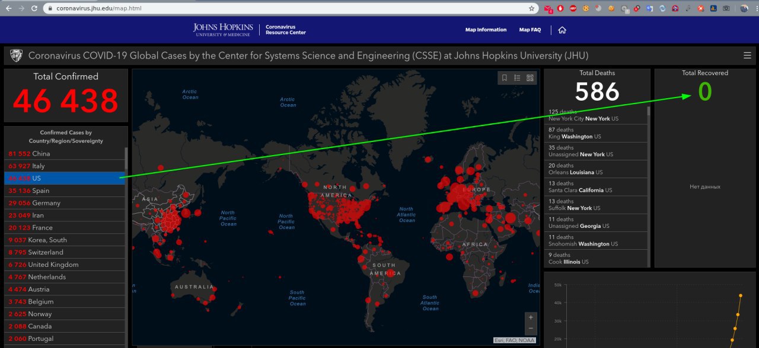Zoom out on the map
This screenshot has height=348, width=759.
(531, 328)
